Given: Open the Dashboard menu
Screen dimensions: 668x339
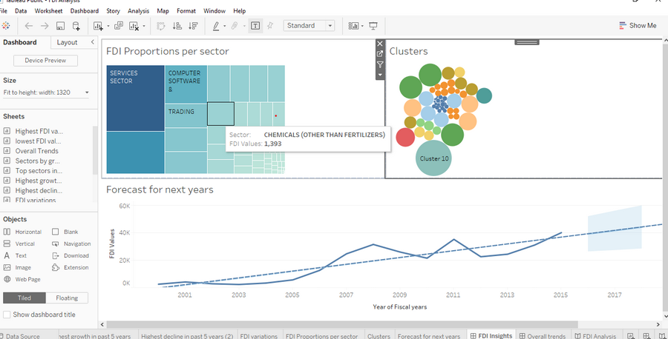Looking at the screenshot, I should point(85,10).
